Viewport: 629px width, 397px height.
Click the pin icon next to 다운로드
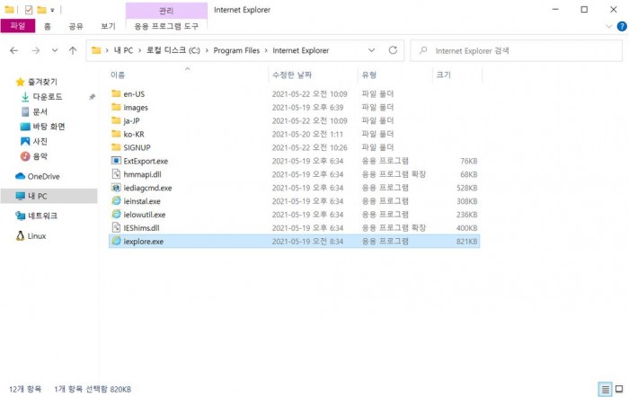(x=93, y=97)
